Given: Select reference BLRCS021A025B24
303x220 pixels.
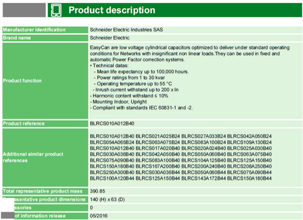Looking at the screenshot, I should click(x=157, y=136).
